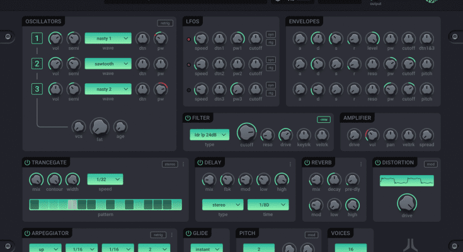Click the filter cutoff knob
The height and width of the screenshot is (252, 463).
coord(246,132)
